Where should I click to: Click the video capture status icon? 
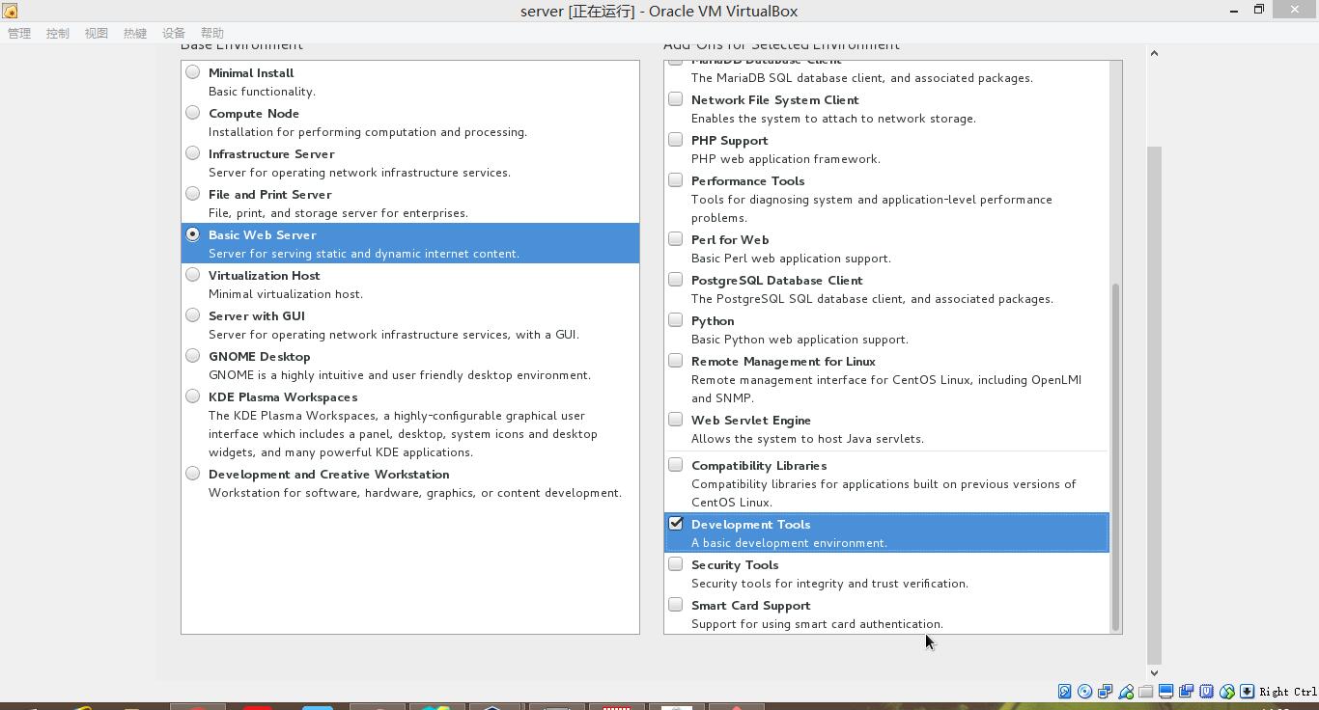pyautogui.click(x=1186, y=691)
